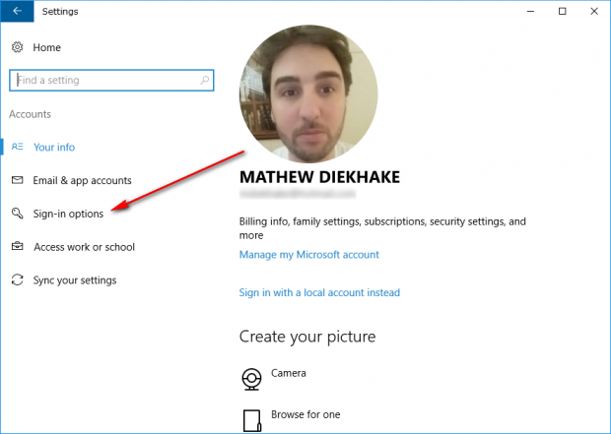Screen dimensions: 611x434
Task: Click the Find a setting search box
Action: [111, 80]
